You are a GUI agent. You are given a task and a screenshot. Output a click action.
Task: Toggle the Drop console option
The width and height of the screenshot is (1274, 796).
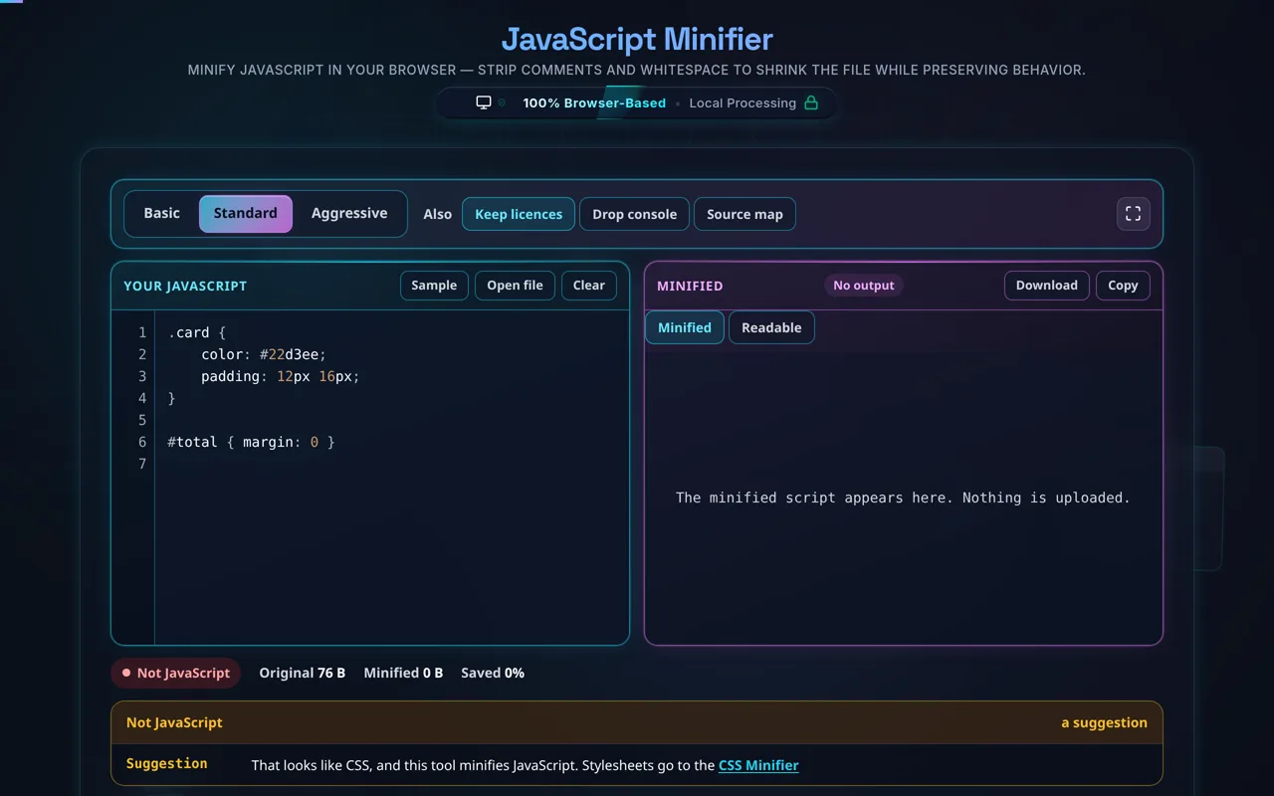634,214
